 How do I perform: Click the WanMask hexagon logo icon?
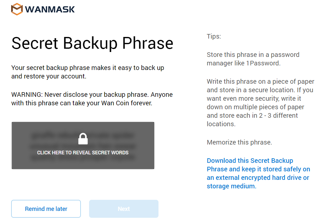point(17,9)
